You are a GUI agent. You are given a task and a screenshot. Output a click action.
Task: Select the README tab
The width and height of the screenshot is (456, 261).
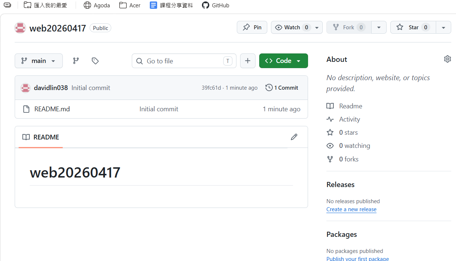[41, 137]
